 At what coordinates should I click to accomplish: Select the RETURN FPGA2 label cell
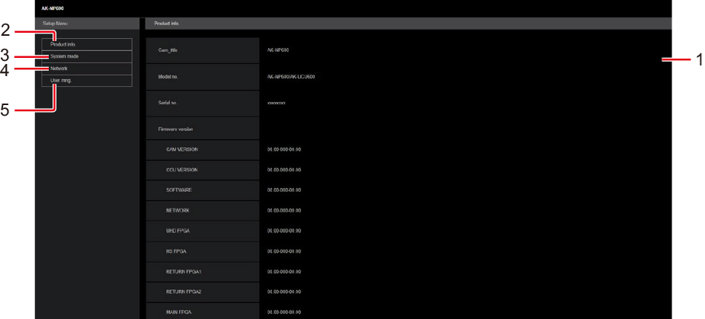point(203,292)
